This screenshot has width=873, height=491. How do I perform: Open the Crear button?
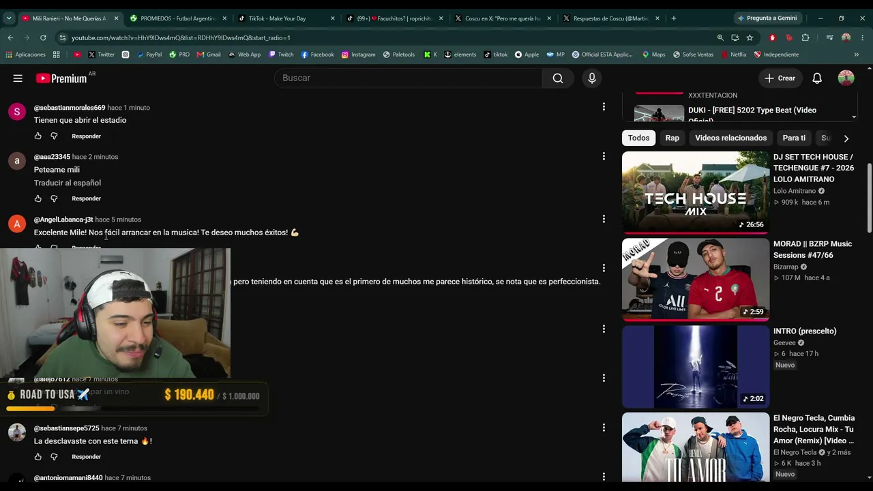pos(780,78)
